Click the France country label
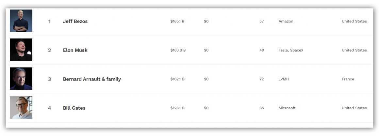 (348, 79)
